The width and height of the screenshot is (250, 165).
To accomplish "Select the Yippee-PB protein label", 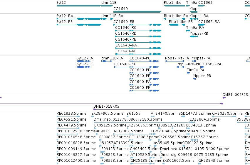I will click(x=202, y=76).
